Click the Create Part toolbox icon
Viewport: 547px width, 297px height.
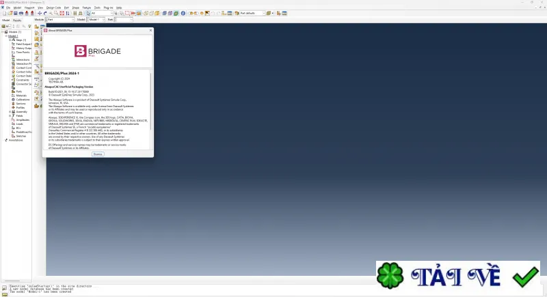point(36,27)
